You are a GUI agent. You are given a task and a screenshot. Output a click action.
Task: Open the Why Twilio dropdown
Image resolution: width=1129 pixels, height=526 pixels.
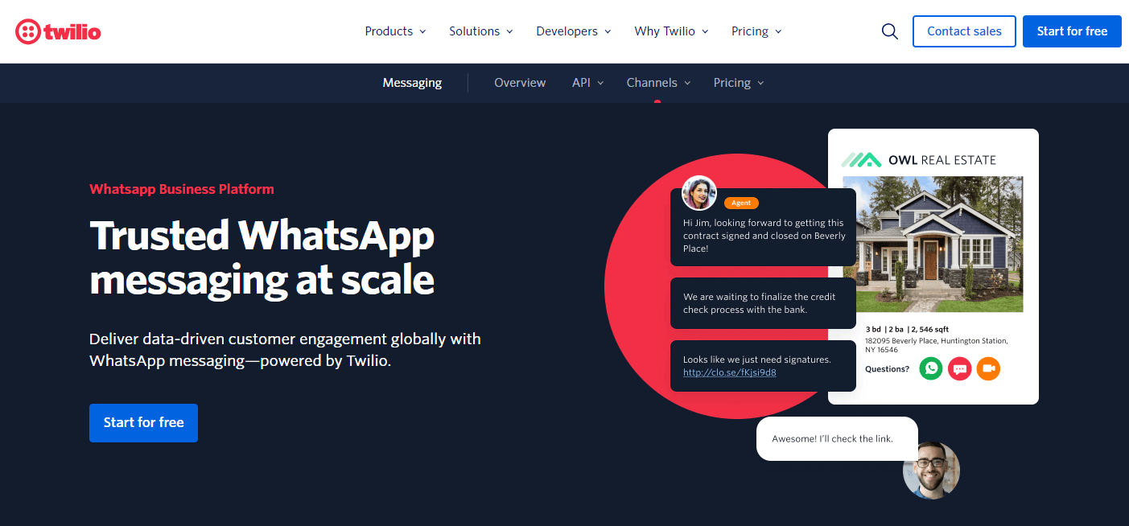(x=671, y=31)
